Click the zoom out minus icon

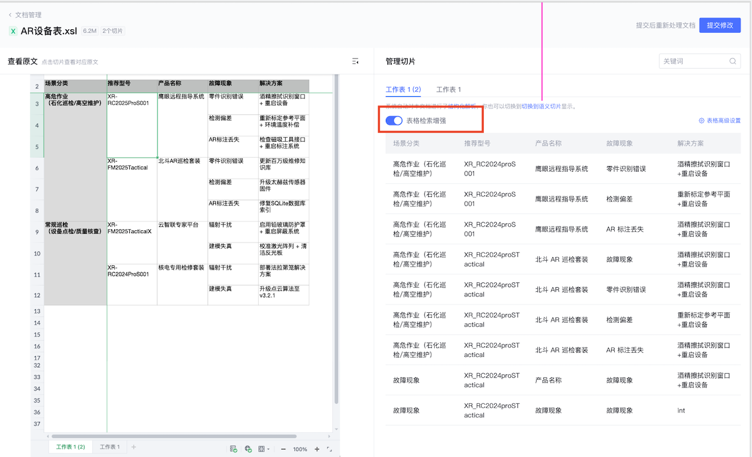(x=283, y=449)
